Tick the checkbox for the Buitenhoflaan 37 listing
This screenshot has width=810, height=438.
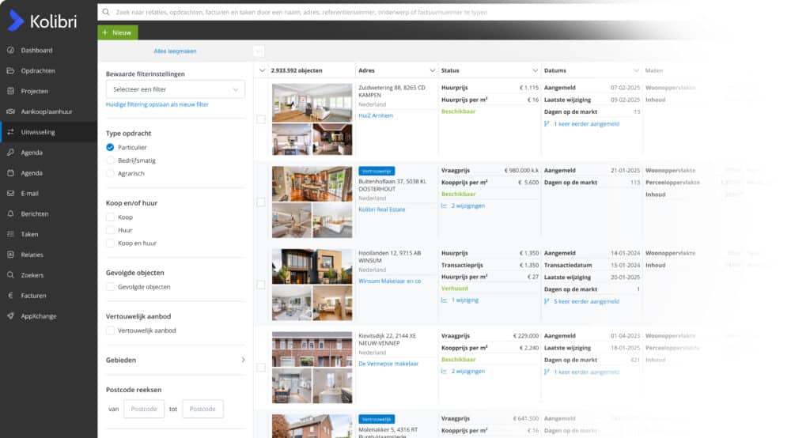click(261, 202)
